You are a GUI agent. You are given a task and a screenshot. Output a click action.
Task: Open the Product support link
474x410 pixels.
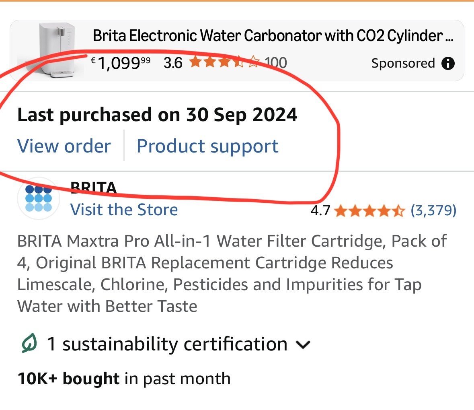point(207,146)
